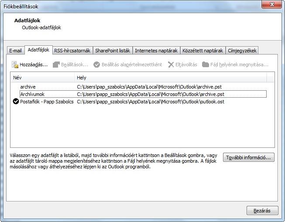Close the Fiókbeállítások dialog with the X

pos(272,4)
